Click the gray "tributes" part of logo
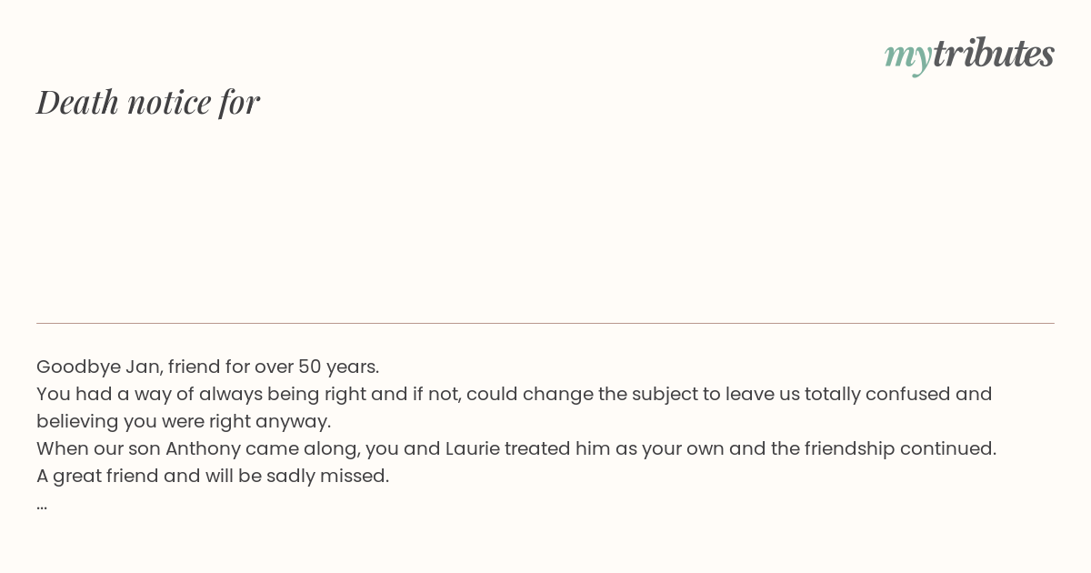 click(993, 53)
